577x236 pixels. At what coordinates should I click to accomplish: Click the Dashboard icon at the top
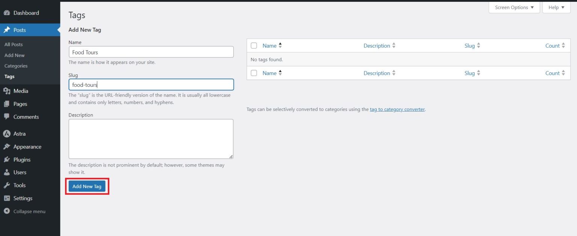click(7, 12)
